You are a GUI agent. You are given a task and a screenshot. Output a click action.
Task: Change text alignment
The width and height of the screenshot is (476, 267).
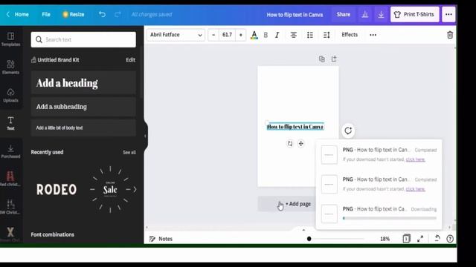293,35
